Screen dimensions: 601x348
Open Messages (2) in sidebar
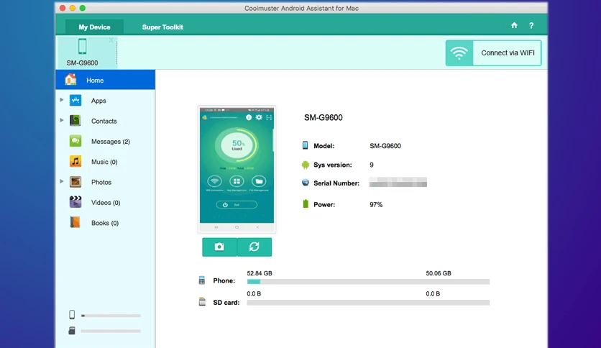click(x=106, y=142)
